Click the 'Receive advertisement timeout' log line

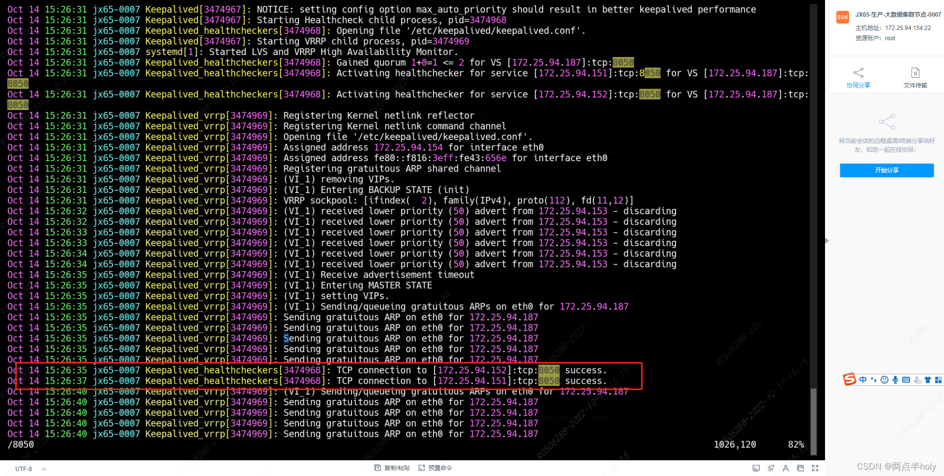(241, 275)
